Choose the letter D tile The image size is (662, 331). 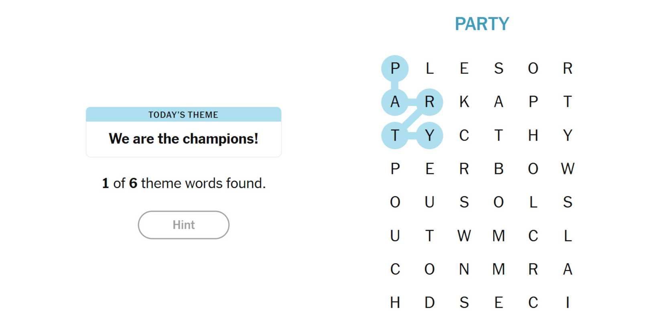pos(429,303)
